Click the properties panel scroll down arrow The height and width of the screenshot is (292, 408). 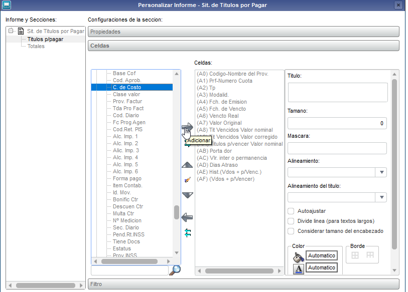(394, 270)
